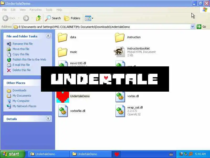
Task: Click the keyboard icon on taskbar
Action: [171, 154]
